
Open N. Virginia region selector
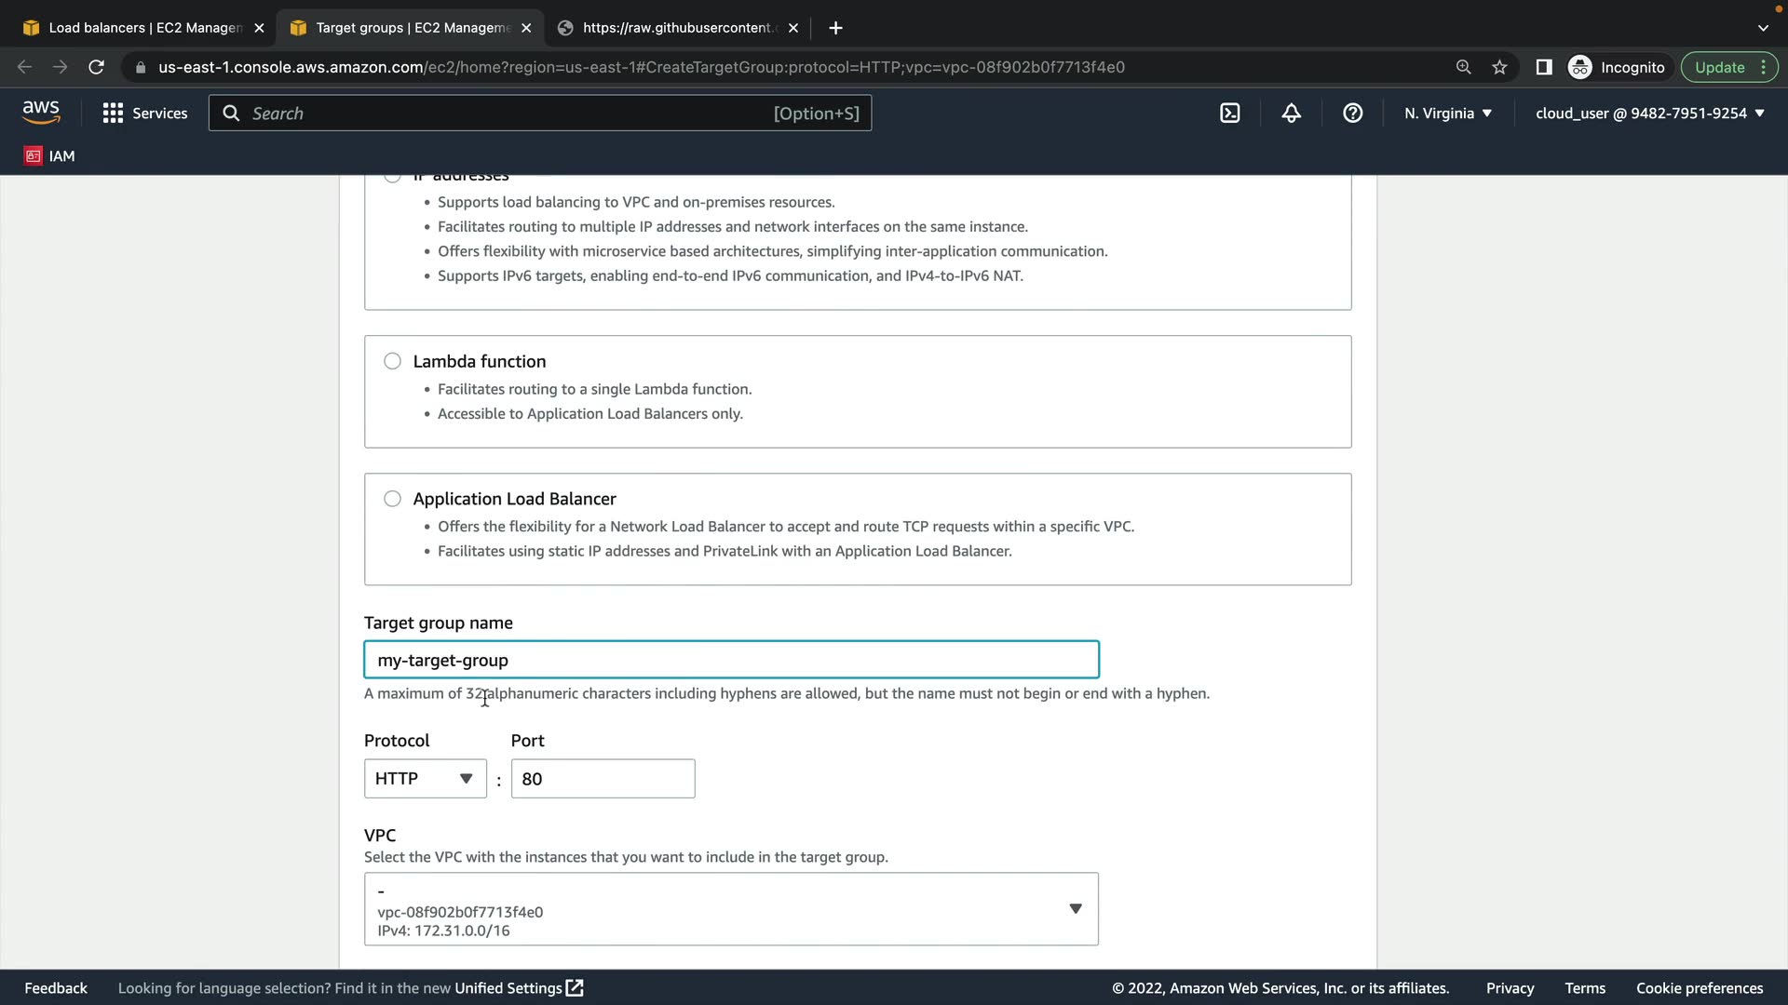coord(1447,114)
